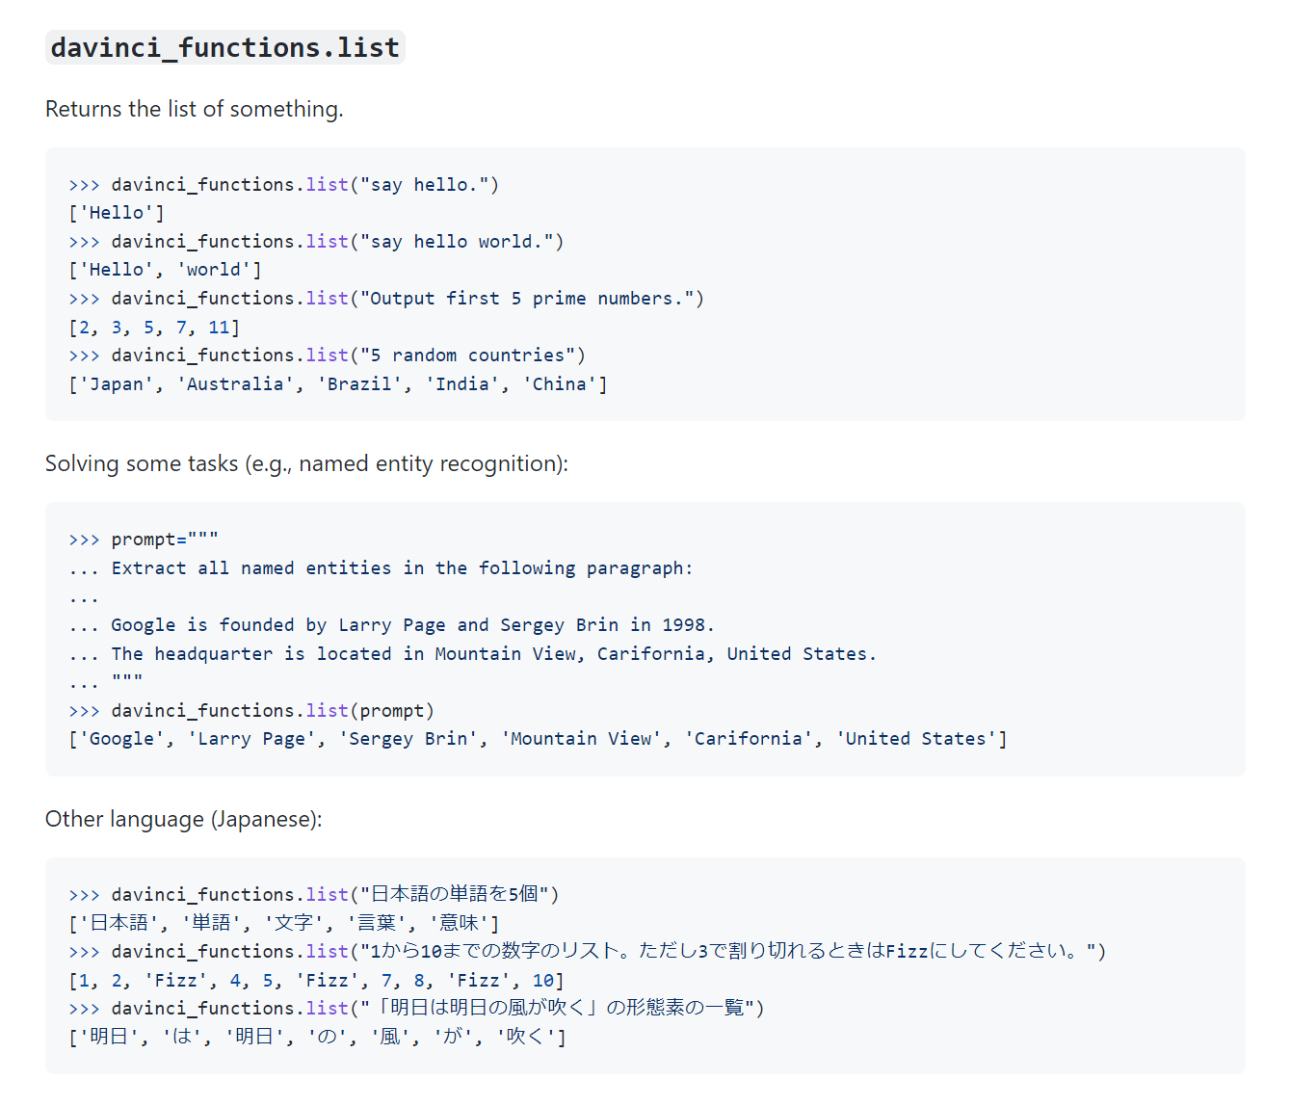1290x1106 pixels.
Task: Click the named entities output list
Action: (x=538, y=739)
